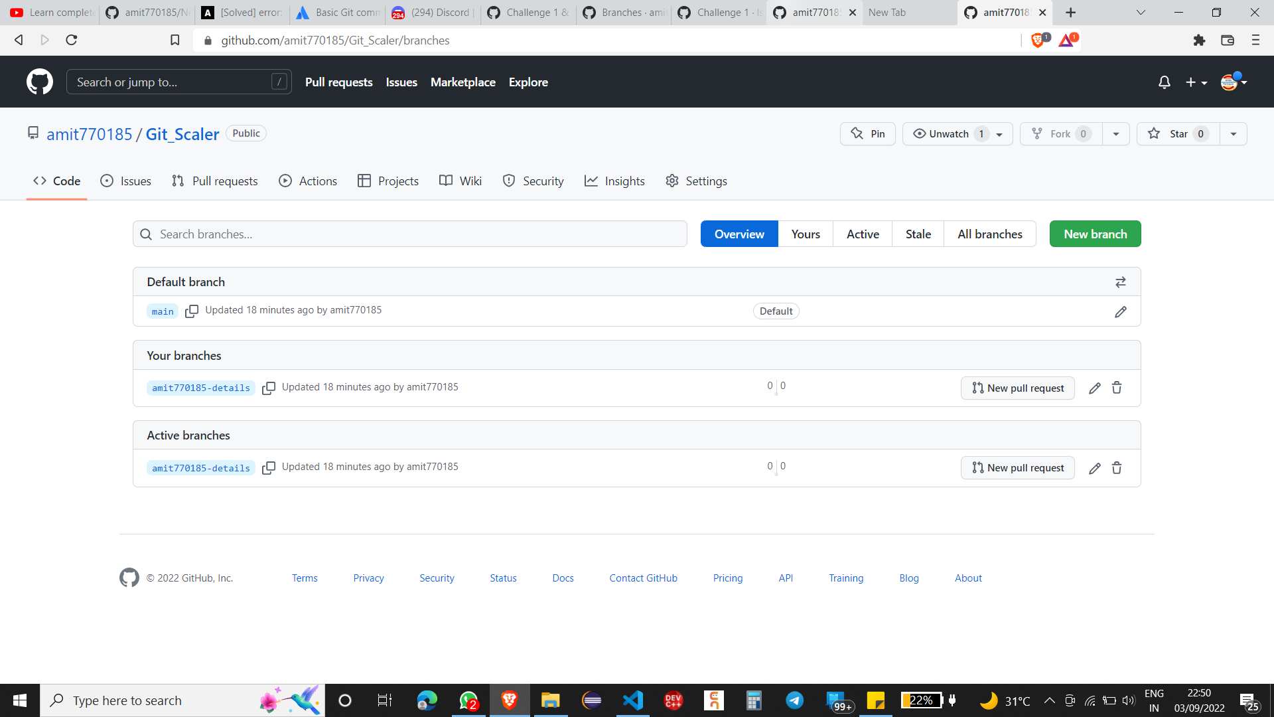Open the switch default branch icon
Viewport: 1274px width, 717px height.
1120,281
